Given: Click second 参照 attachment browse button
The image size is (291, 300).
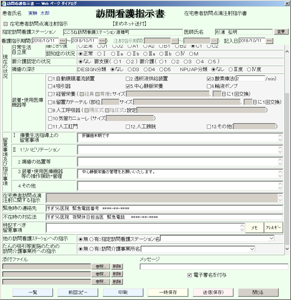Looking at the screenshot, I should coord(101,274).
